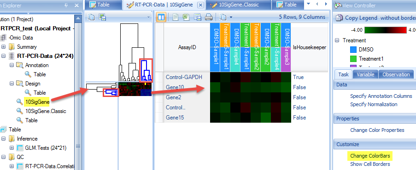Viewport: 416px width, 170px height.
Task: Collapse the Annotation folder node
Action: (12, 65)
